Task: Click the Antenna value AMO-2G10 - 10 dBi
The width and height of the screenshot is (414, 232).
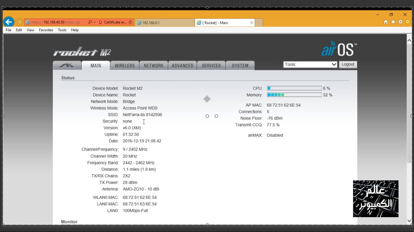Action: tap(141, 189)
